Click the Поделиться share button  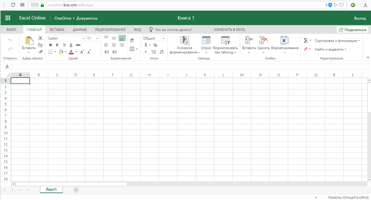tap(352, 29)
